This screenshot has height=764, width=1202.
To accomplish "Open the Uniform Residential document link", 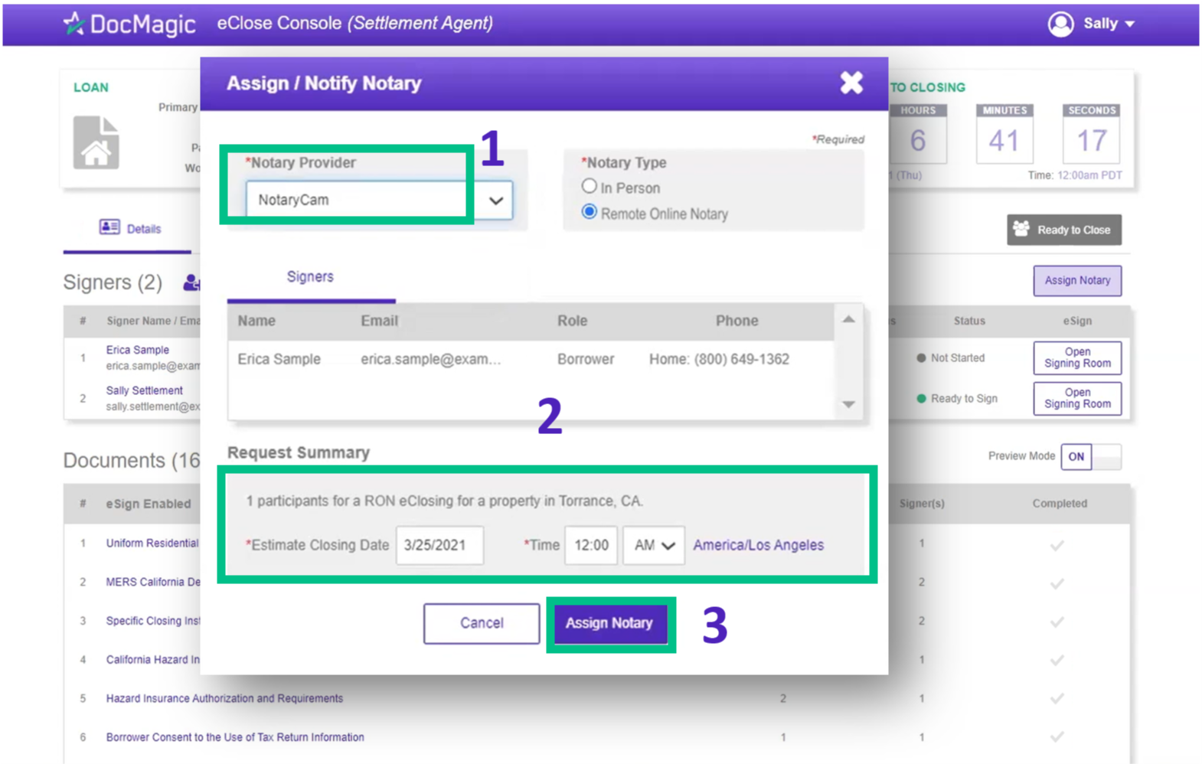I will click(x=152, y=543).
